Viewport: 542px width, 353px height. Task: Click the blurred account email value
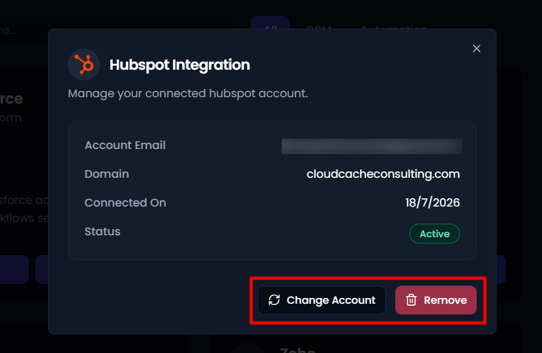pyautogui.click(x=372, y=146)
